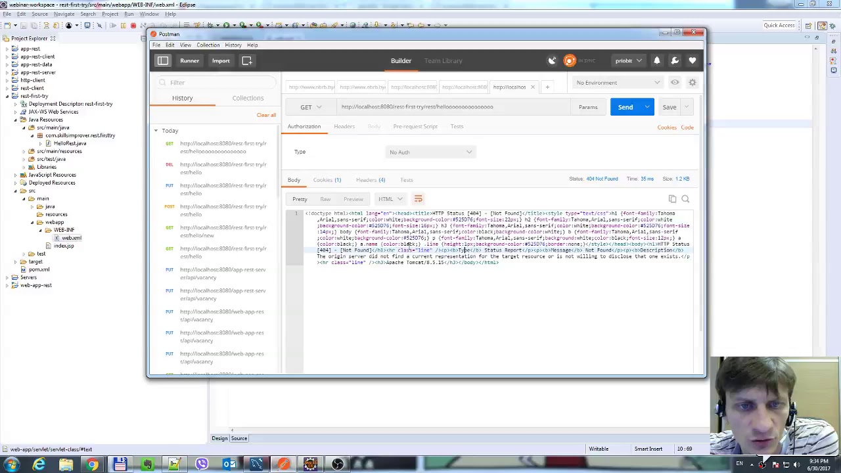841x473 pixels.
Task: Open Eclipse Navigate menu
Action: (x=64, y=14)
